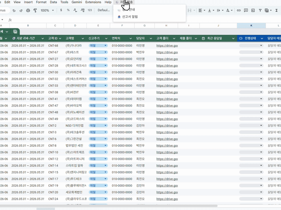Open drive link for 스타트업 알파
Image resolution: width=281 pixels, height=210 pixels.
point(167,166)
